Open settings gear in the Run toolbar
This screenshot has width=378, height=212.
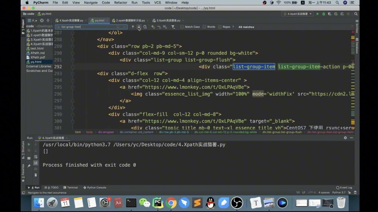[345, 138]
